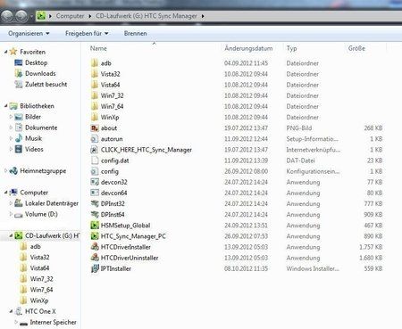Select the Vista64 folder icon in file list
The image size is (402, 329).
coord(95,85)
